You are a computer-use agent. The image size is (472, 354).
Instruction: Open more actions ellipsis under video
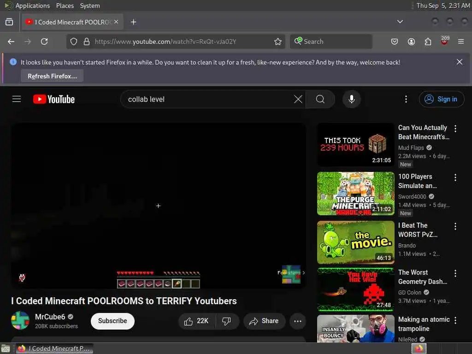click(297, 321)
